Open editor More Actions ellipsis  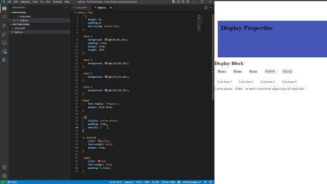pyautogui.click(x=211, y=8)
